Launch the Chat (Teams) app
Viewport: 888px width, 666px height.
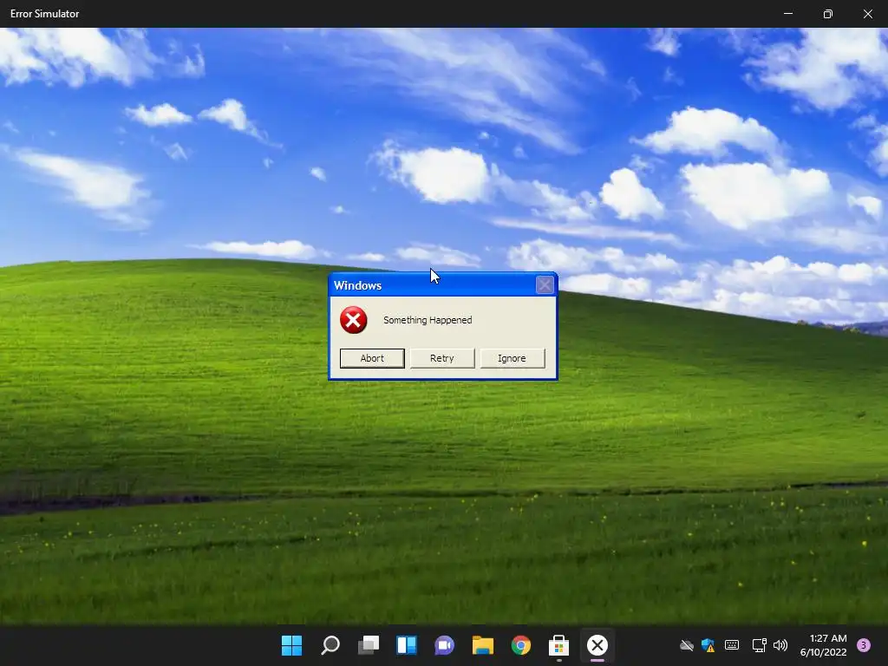445,645
